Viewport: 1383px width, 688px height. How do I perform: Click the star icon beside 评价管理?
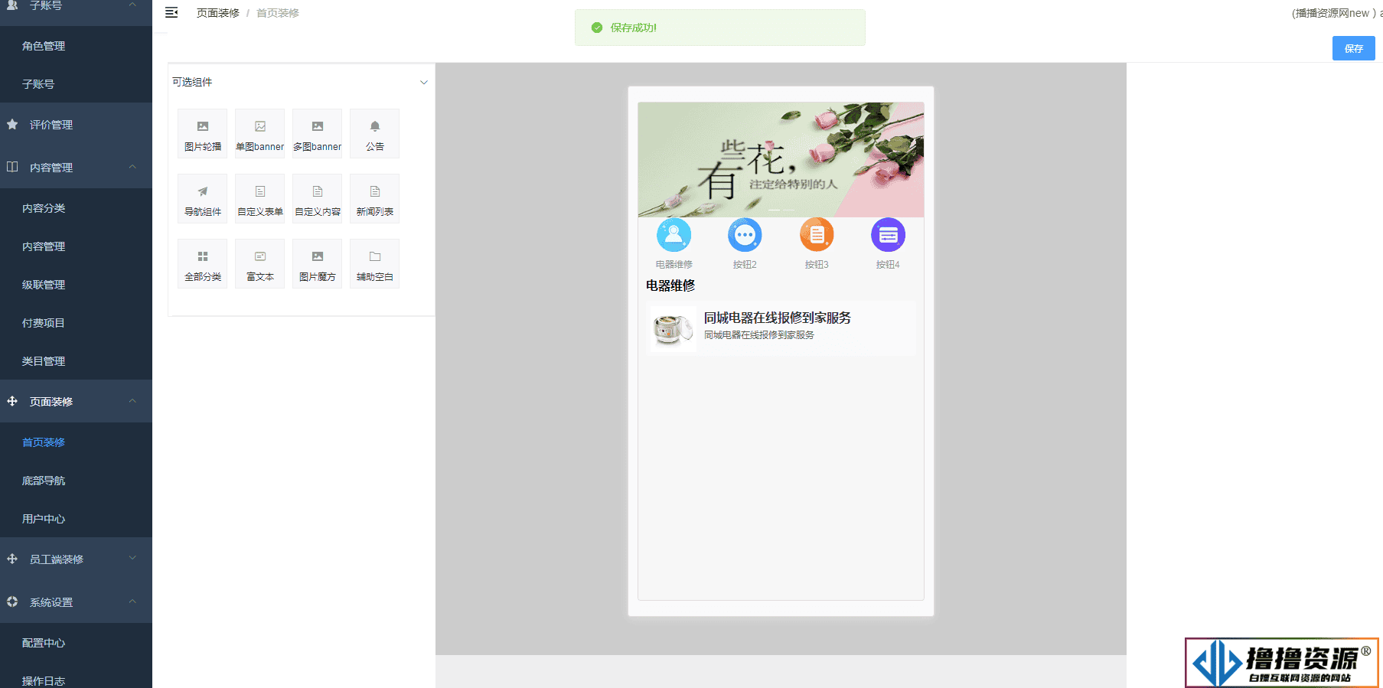[x=12, y=124]
